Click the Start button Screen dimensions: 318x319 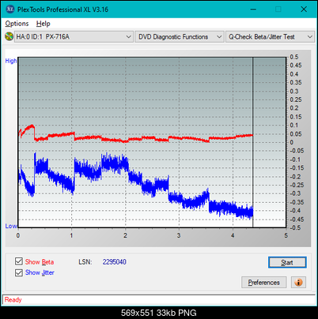click(x=287, y=262)
